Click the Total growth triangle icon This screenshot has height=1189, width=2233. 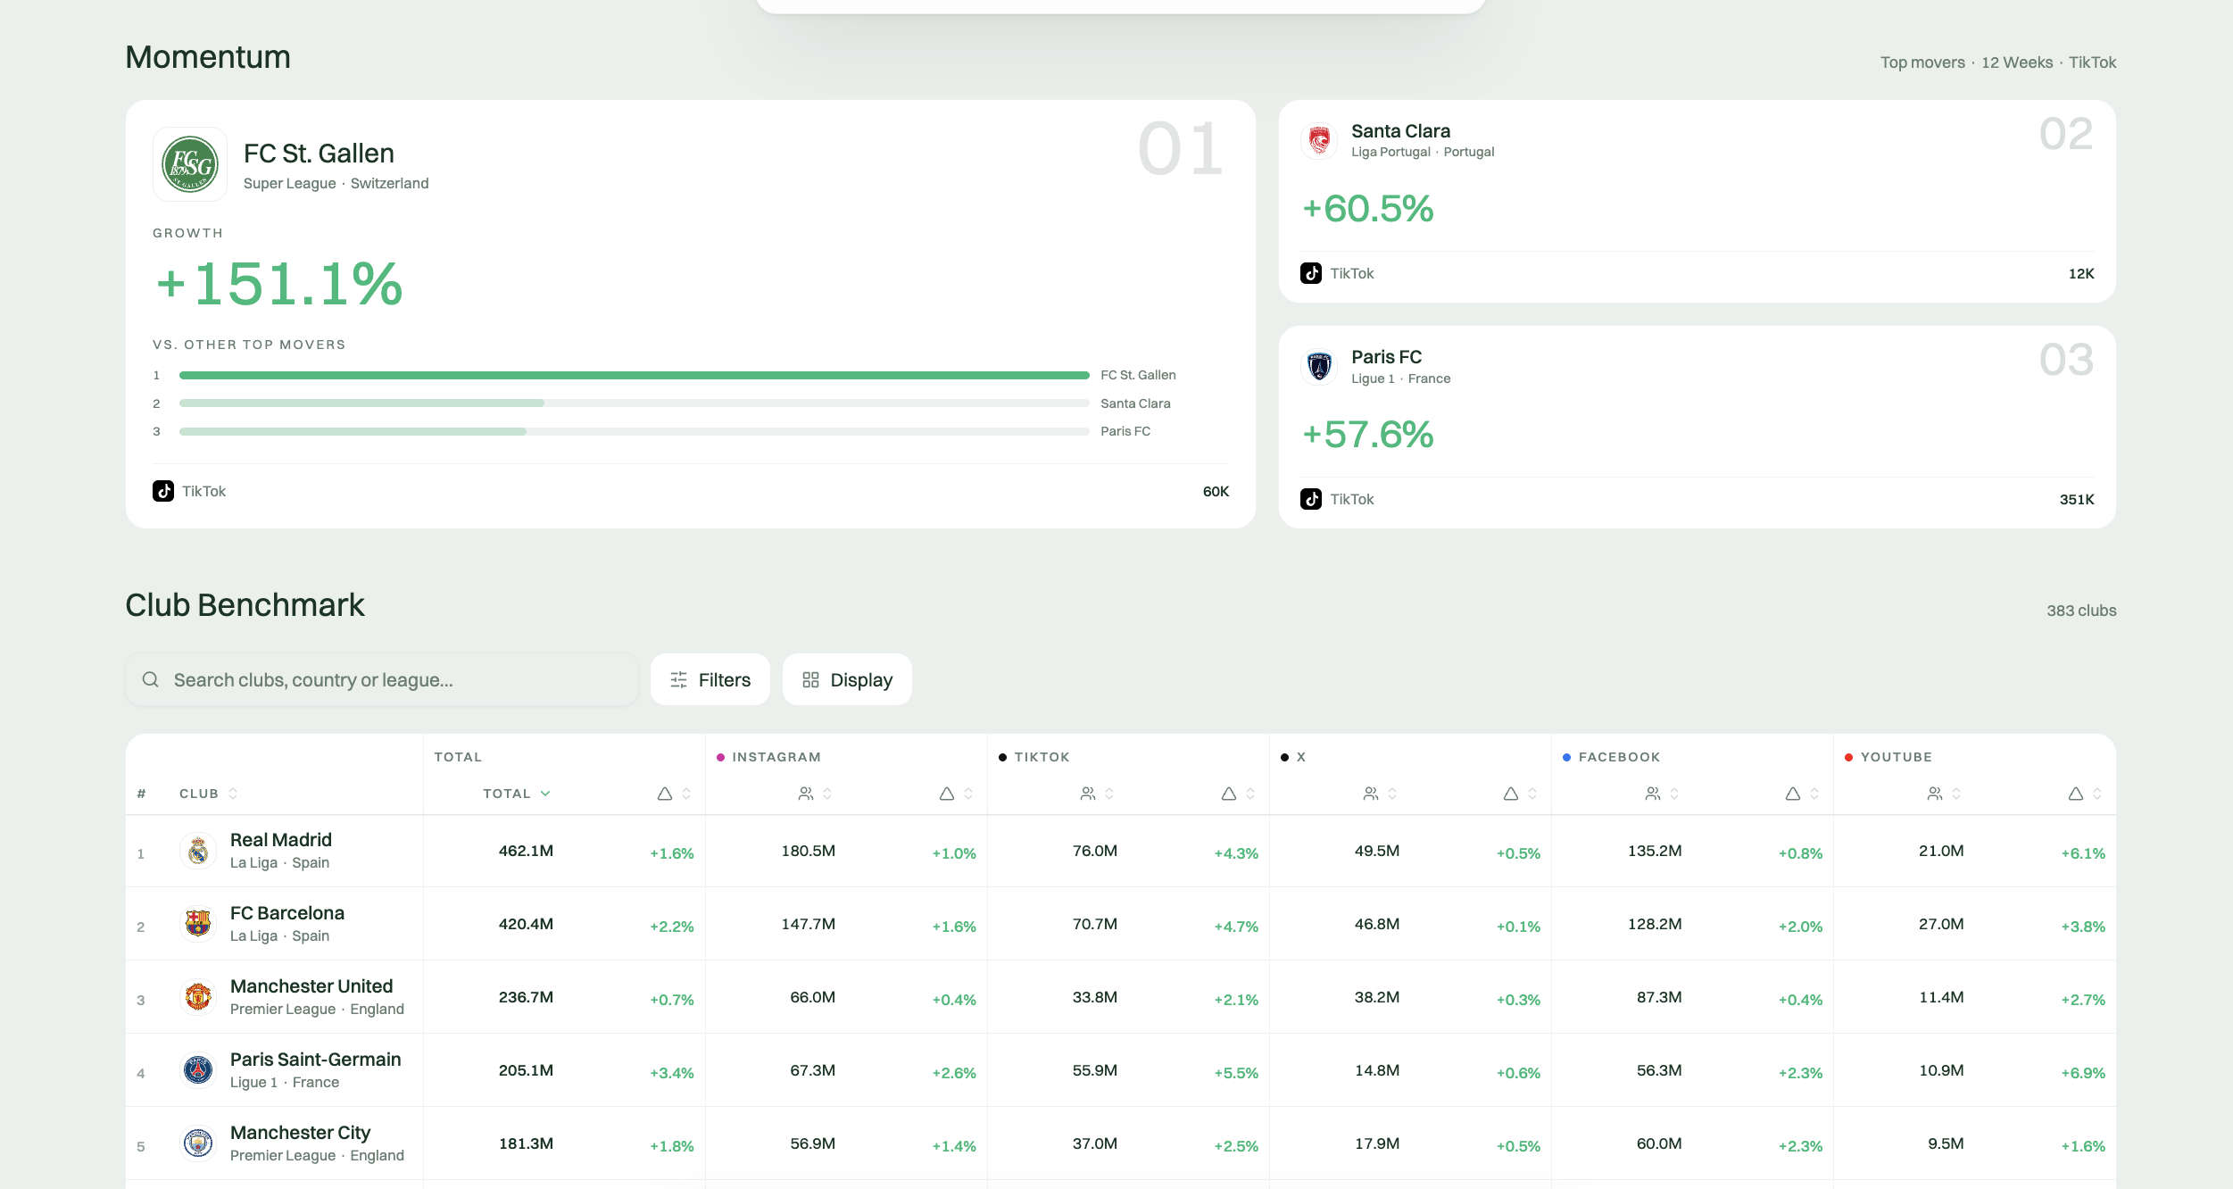click(665, 794)
